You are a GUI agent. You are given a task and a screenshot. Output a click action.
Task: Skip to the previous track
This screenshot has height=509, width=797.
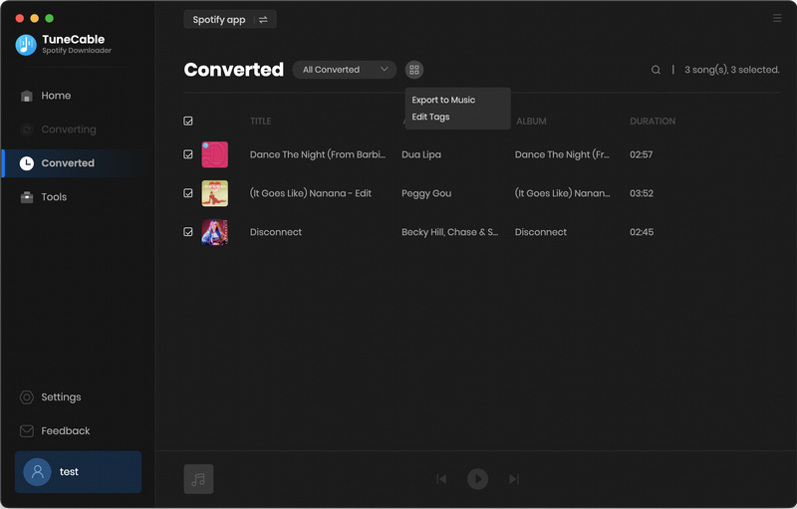[441, 479]
